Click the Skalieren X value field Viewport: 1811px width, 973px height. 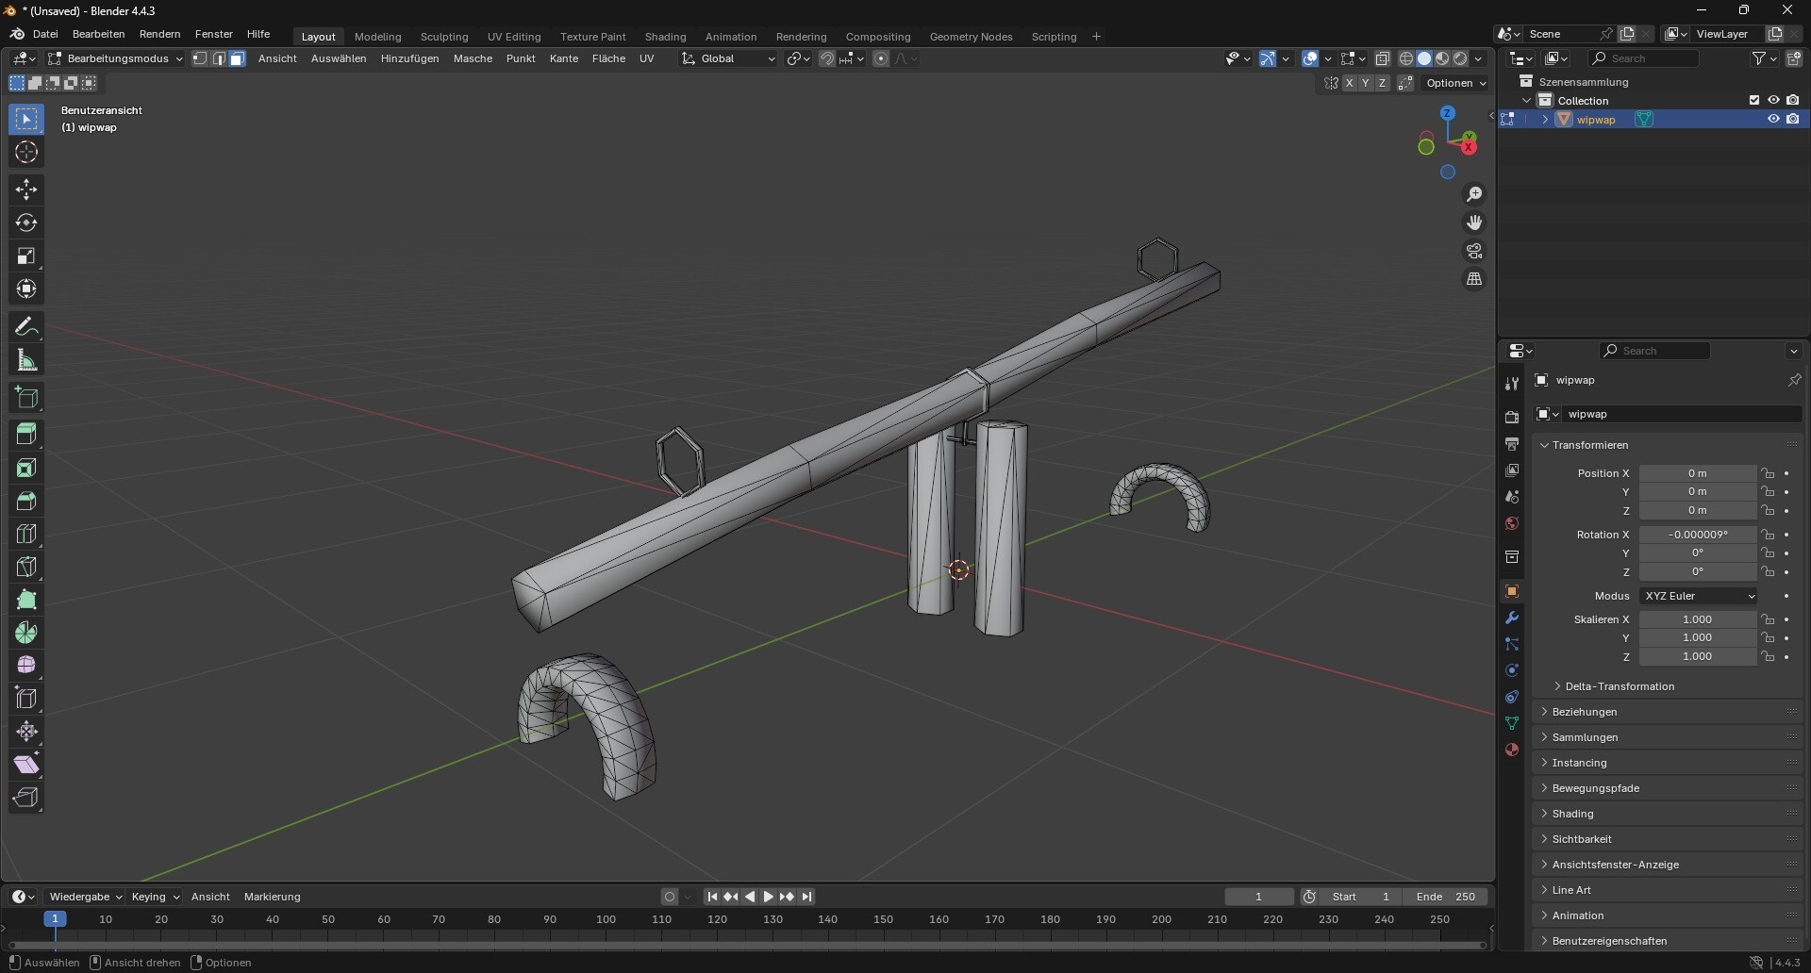[x=1698, y=620]
